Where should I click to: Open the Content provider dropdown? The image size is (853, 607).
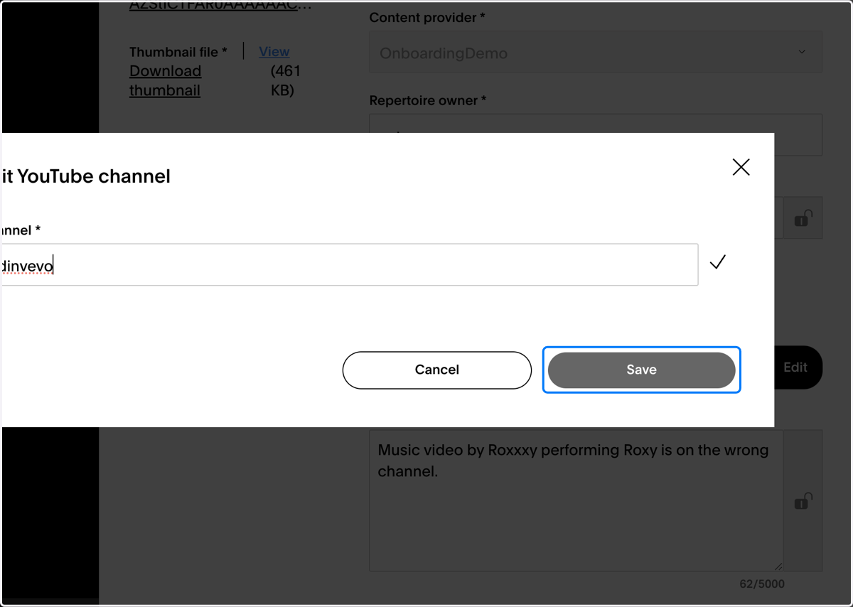596,52
